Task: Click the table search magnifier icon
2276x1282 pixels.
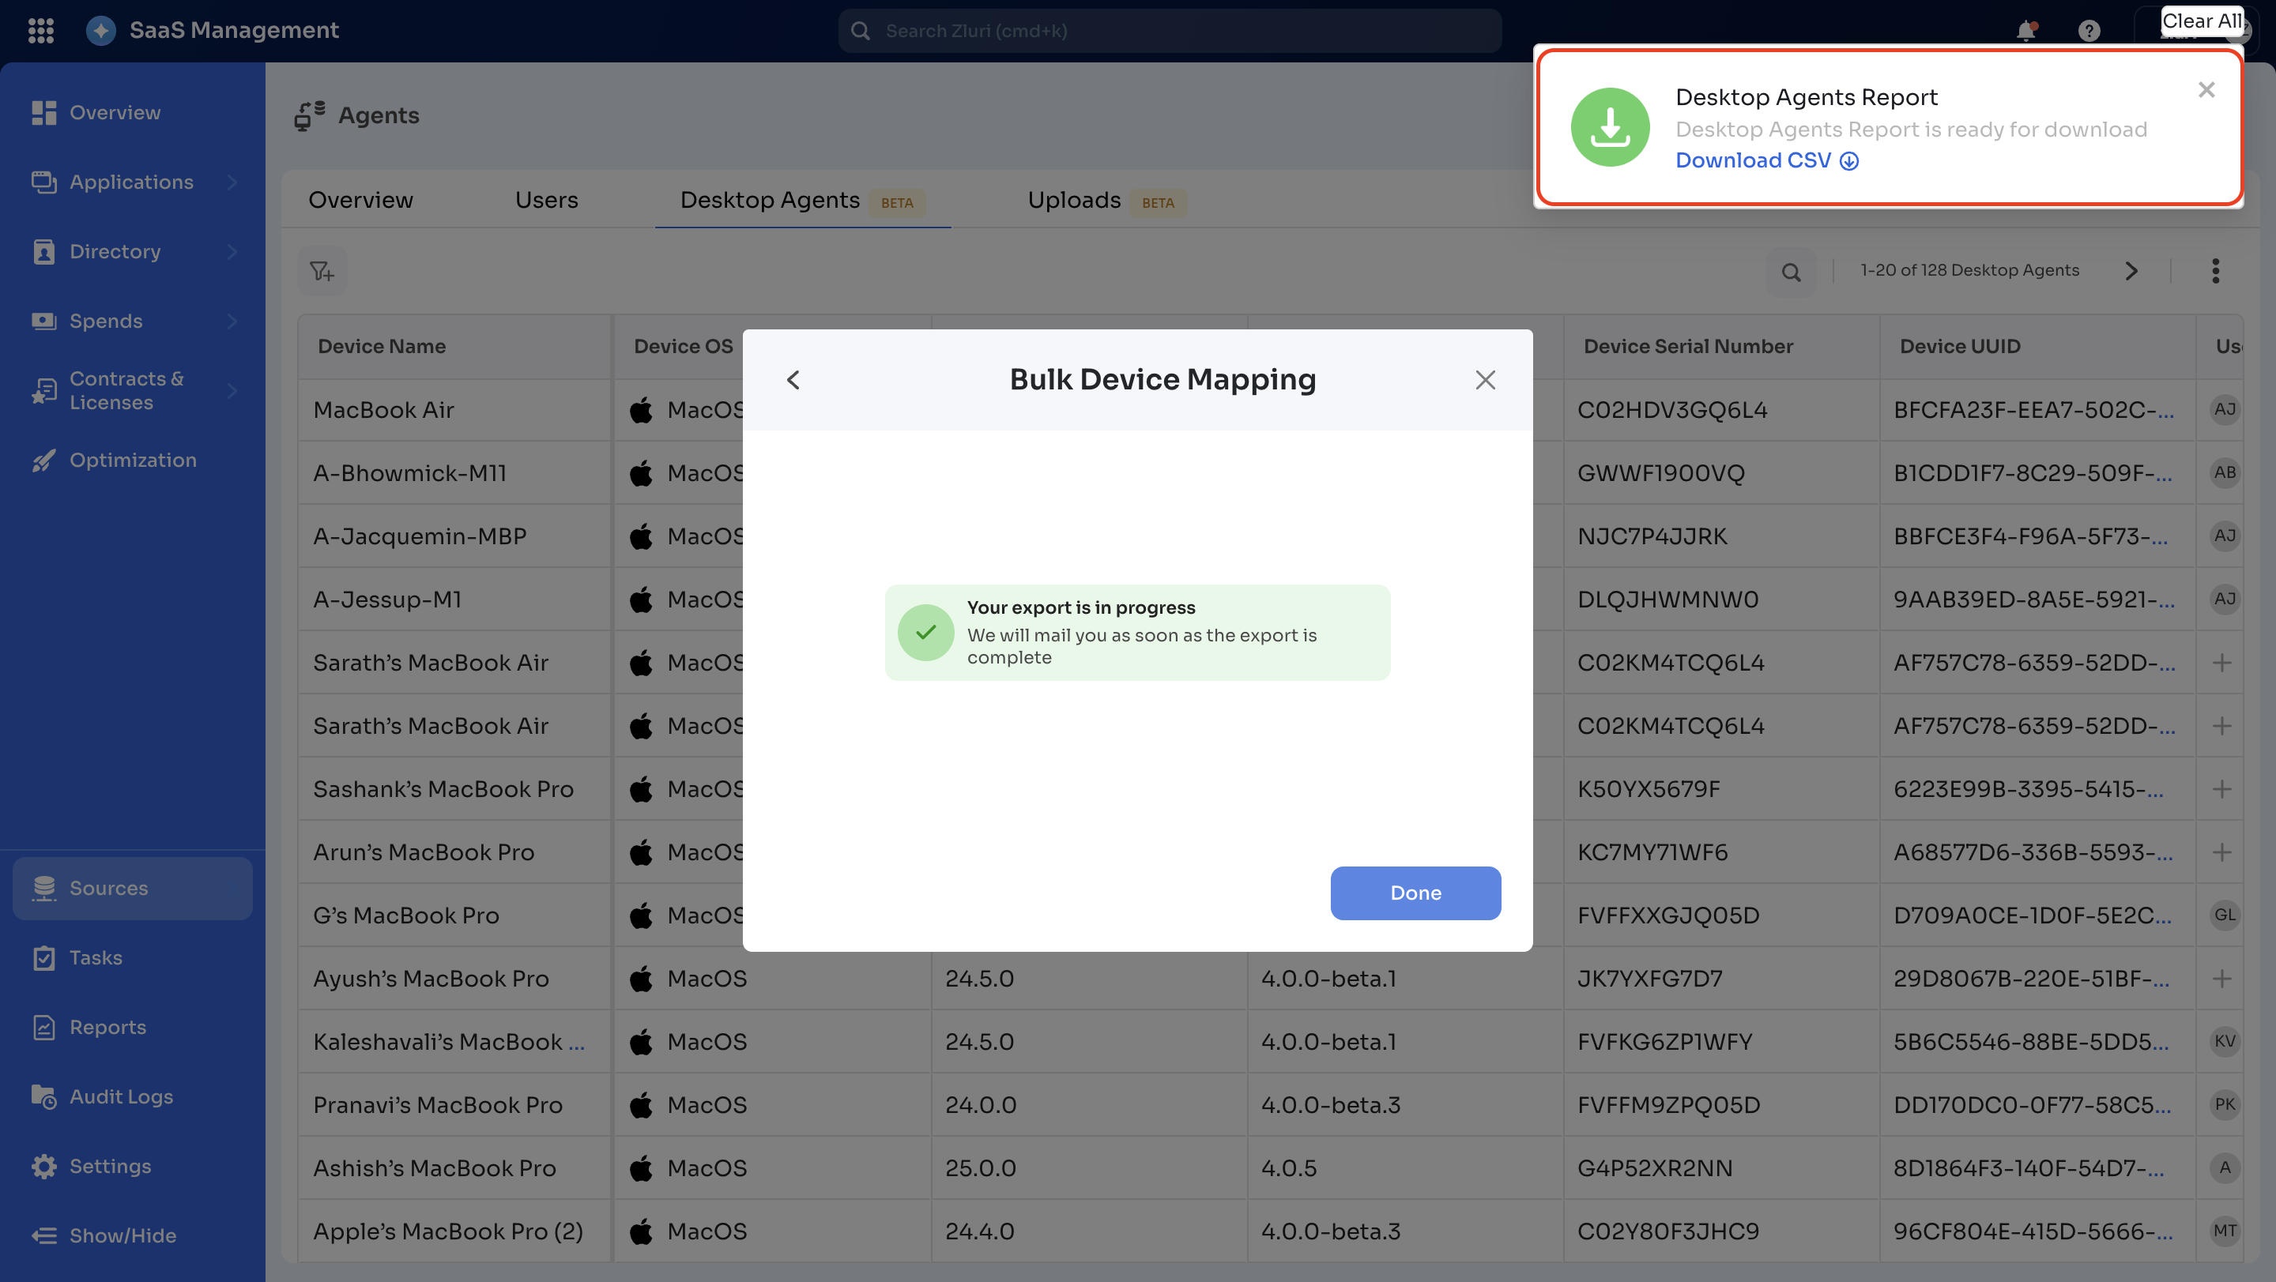Action: point(1791,272)
